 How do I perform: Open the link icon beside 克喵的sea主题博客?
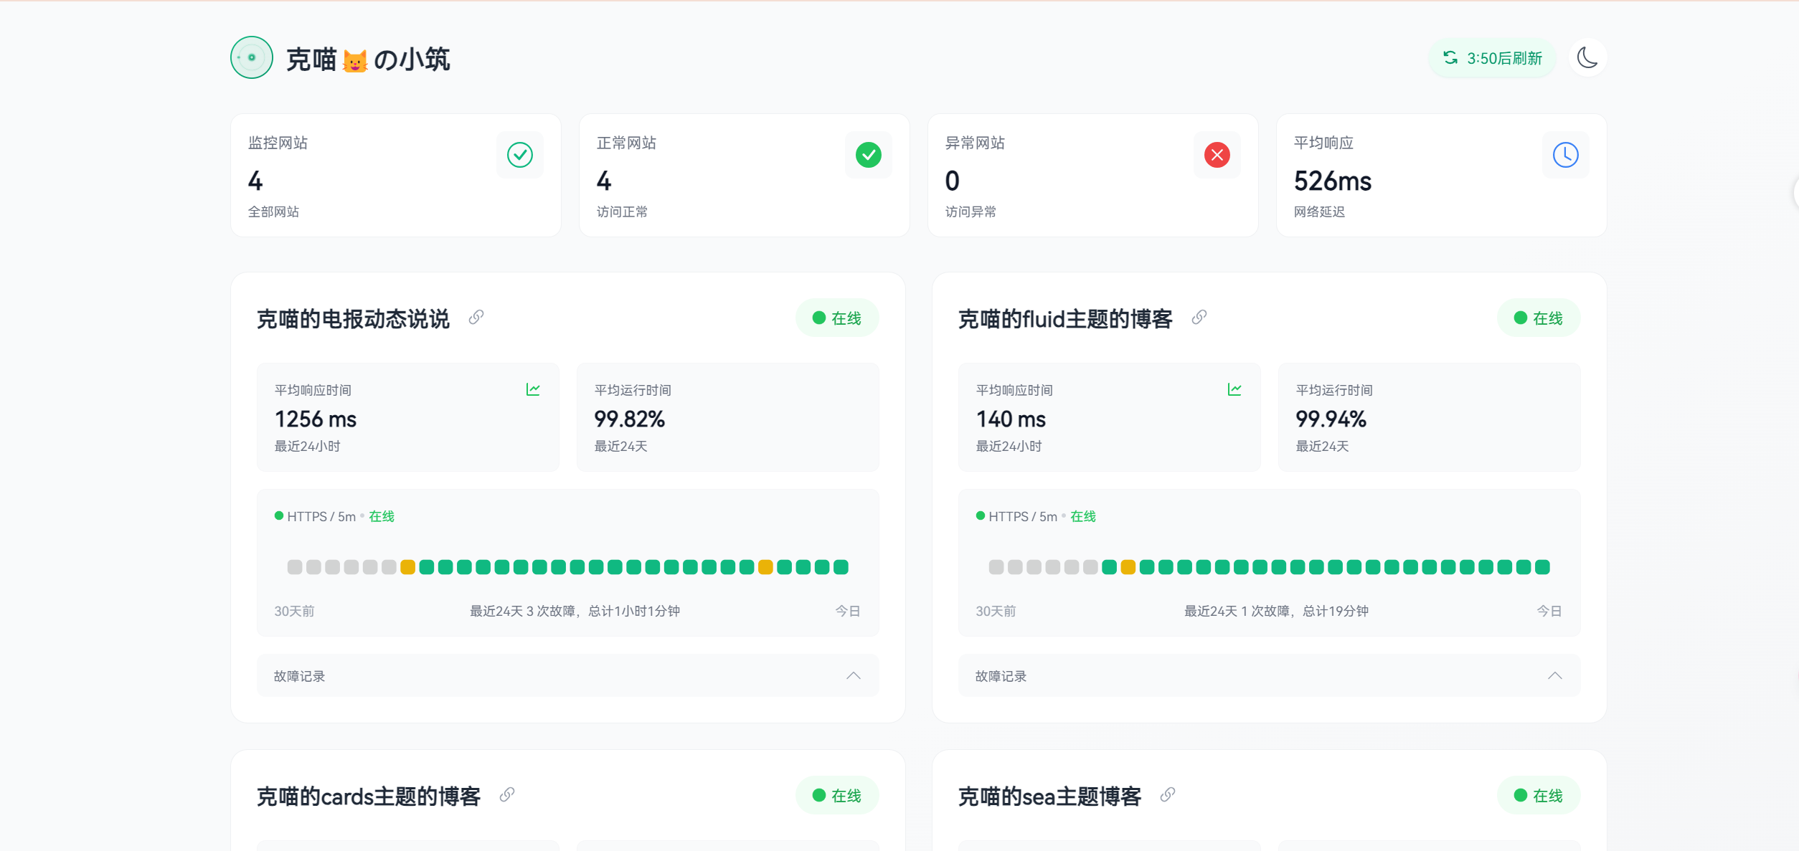1168,794
